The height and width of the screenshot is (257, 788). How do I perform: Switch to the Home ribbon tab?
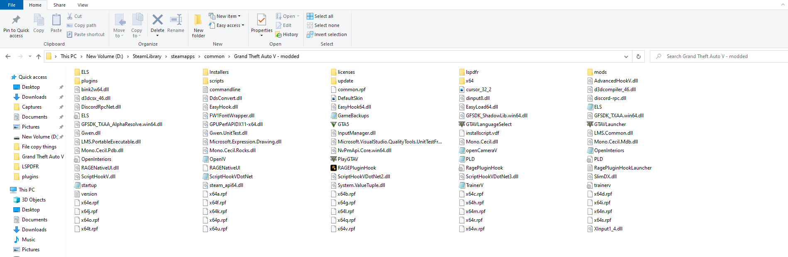coord(35,5)
